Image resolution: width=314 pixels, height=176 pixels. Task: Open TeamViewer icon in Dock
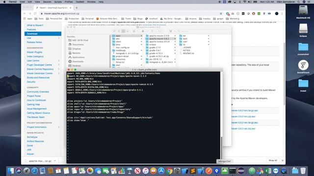point(276,171)
